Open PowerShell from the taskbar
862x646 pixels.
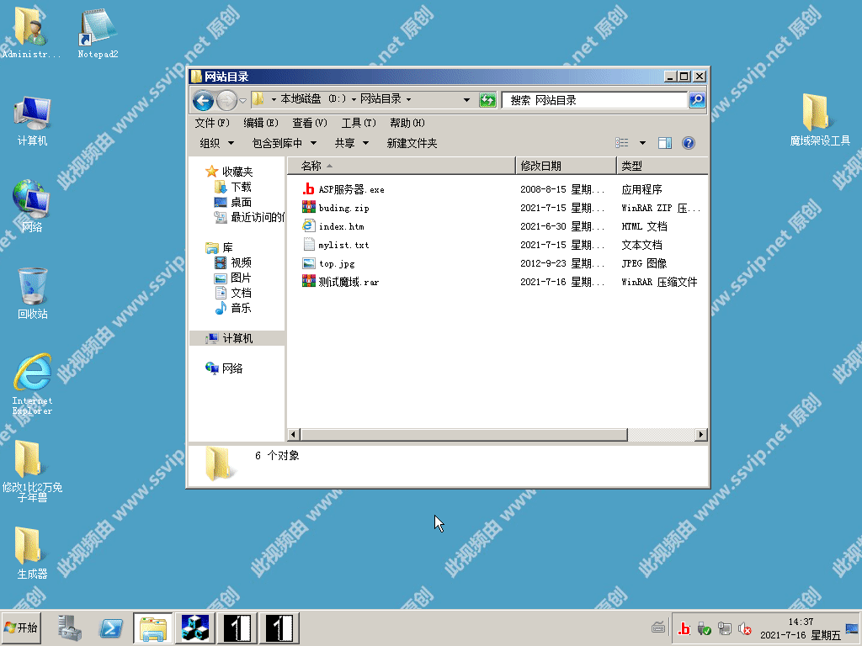click(112, 627)
